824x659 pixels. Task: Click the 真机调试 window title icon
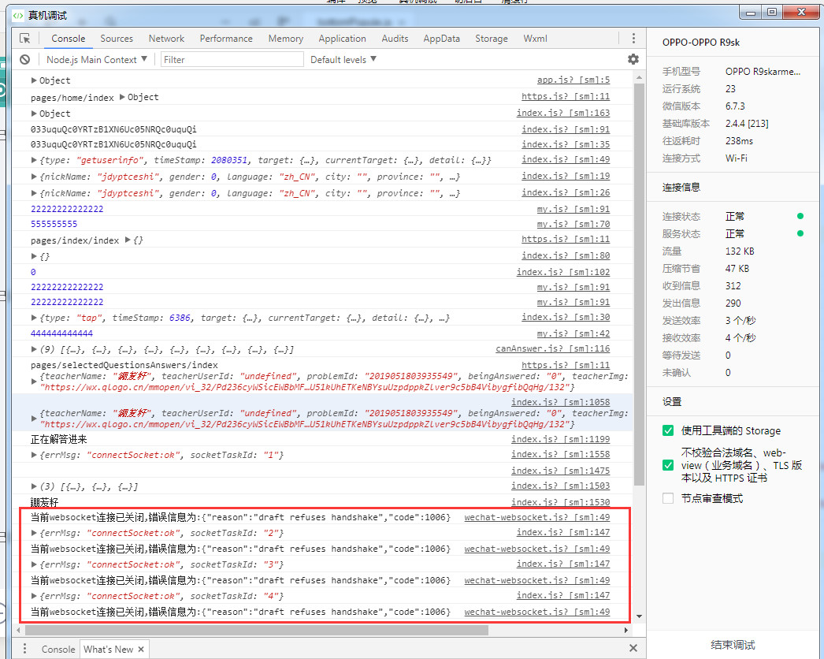click(18, 15)
